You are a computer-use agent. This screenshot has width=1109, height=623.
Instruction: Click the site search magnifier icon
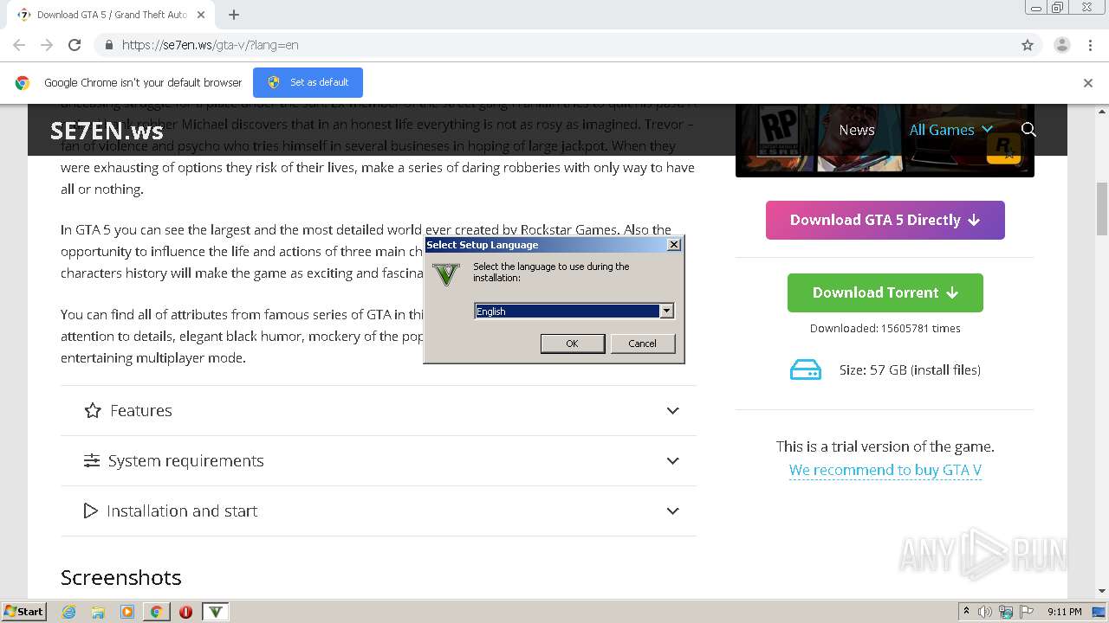pos(1028,130)
